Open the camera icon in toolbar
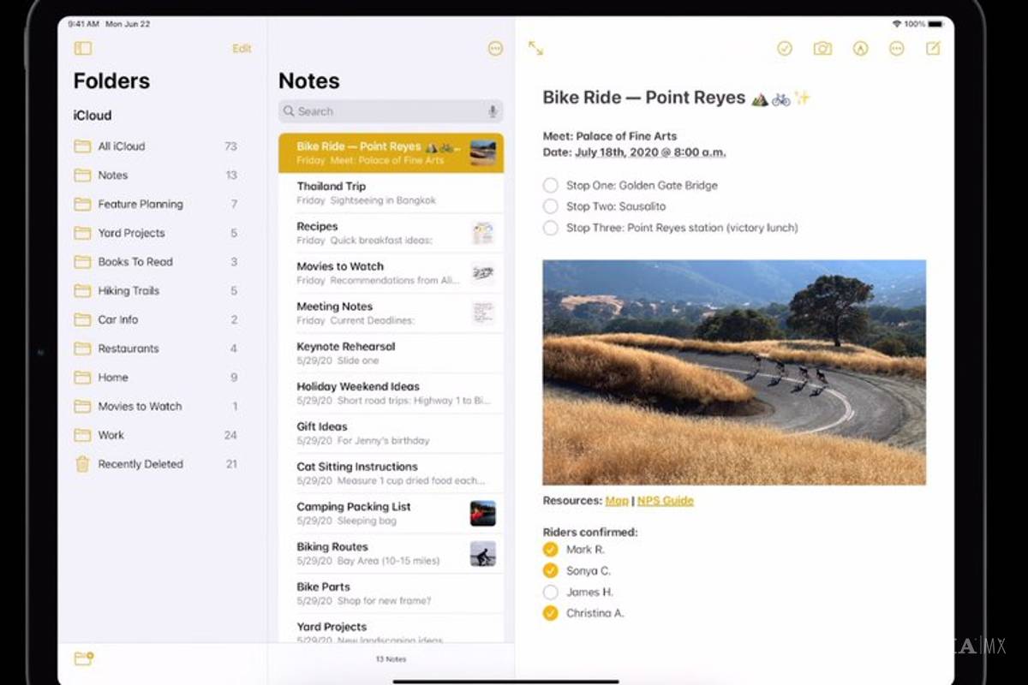Viewport: 1028px width, 685px height. tap(822, 49)
